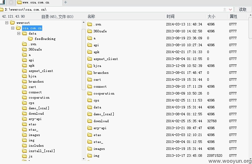The image size is (252, 164).
Task: Click download folder icon in file list
Action: pos(89,121)
